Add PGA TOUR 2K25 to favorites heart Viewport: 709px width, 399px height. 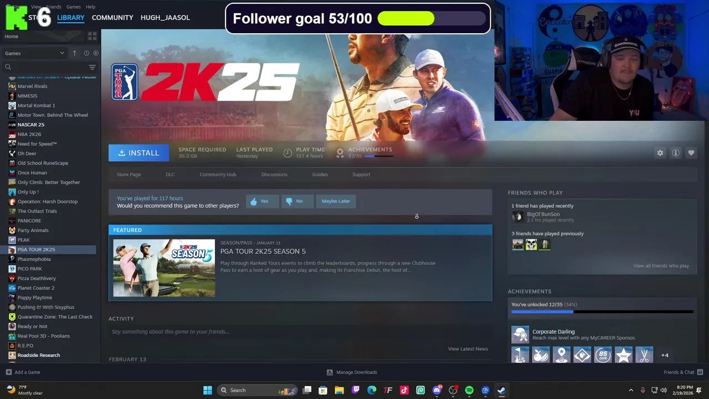691,153
